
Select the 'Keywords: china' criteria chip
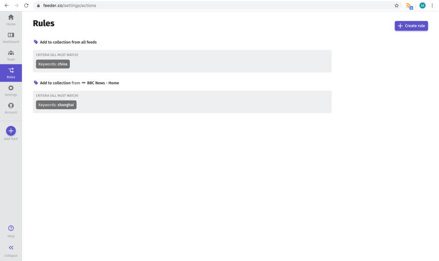53,64
